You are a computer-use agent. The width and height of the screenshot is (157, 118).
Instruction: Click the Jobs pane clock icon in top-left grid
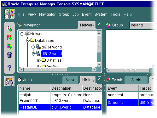click(7, 16)
